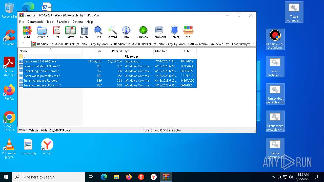Open the volume tray icon
This screenshot has width=324, height=182.
click(x=291, y=177)
